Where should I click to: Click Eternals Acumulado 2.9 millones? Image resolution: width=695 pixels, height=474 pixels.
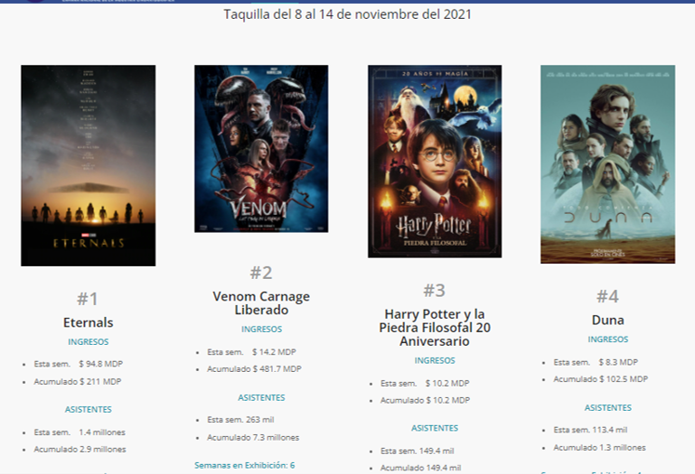(x=80, y=450)
